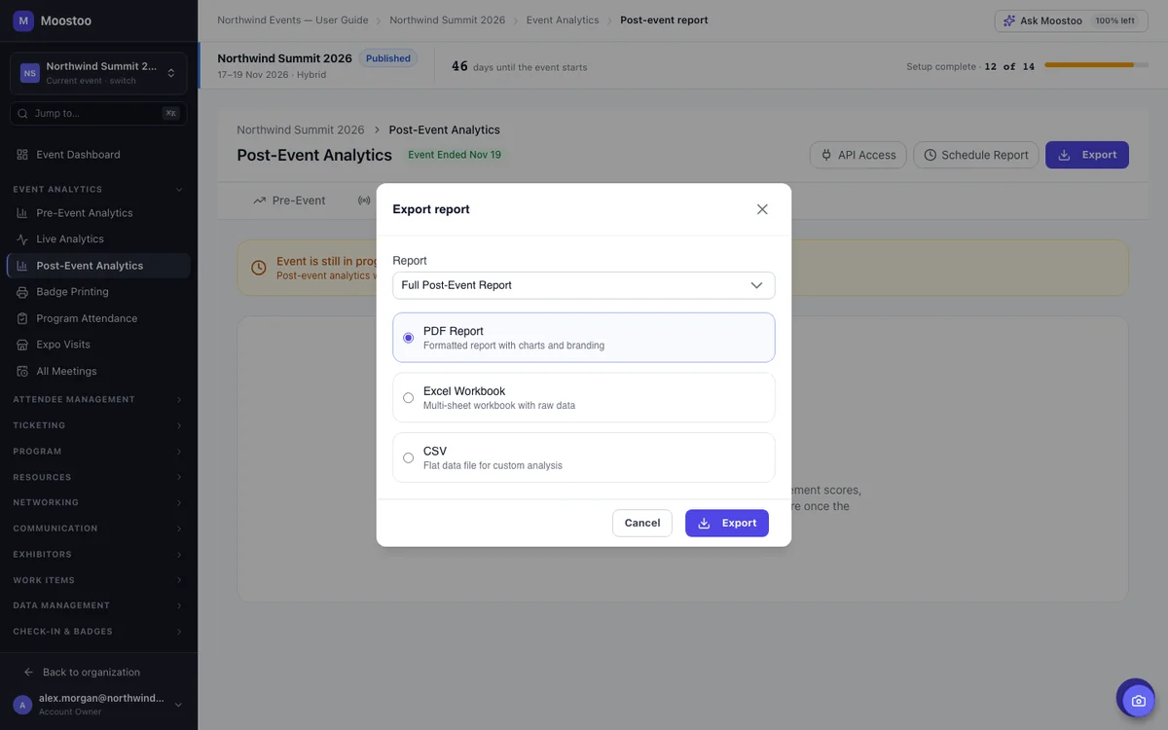Click Northwind Summit 2026 in page breadcrumb
1168x730 pixels.
point(301,129)
